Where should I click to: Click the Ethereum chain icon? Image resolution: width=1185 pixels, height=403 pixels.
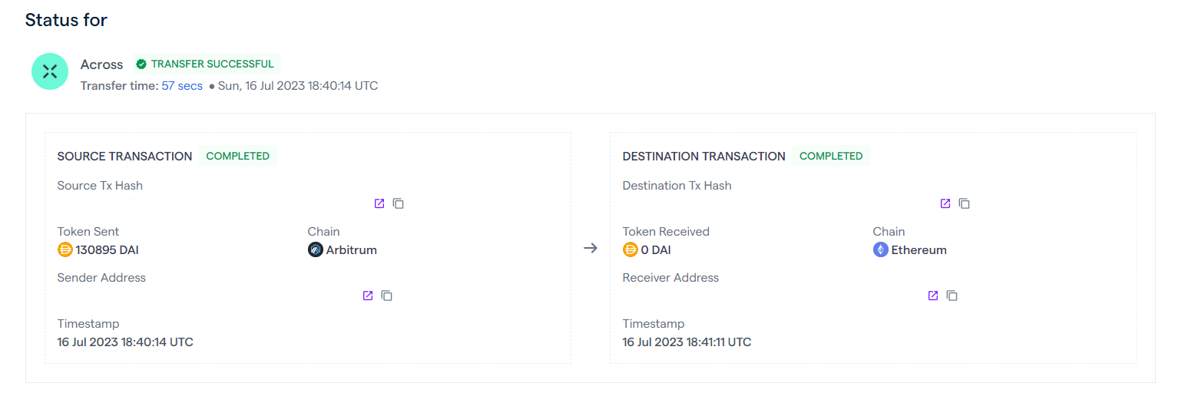[x=880, y=249]
